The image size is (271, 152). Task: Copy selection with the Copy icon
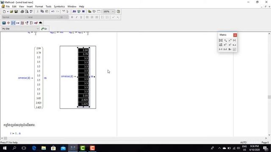[42, 11]
